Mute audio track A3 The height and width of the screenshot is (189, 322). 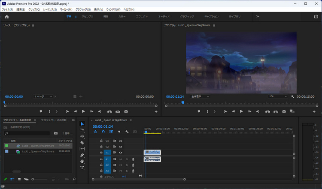(121, 171)
